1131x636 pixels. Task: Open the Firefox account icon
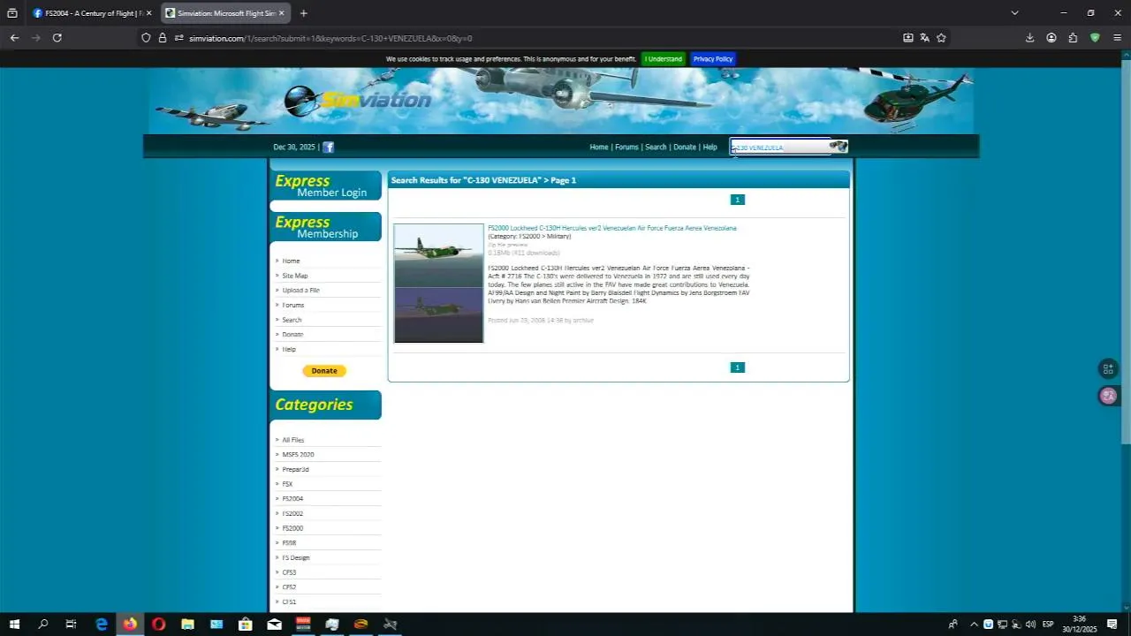tap(1051, 38)
